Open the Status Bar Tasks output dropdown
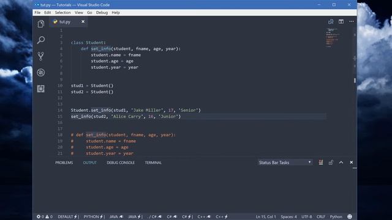Image resolution: width=392 pixels, height=220 pixels. (285, 163)
